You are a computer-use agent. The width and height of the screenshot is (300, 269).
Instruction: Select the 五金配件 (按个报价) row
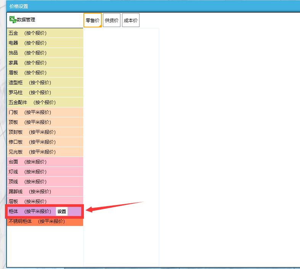45,102
